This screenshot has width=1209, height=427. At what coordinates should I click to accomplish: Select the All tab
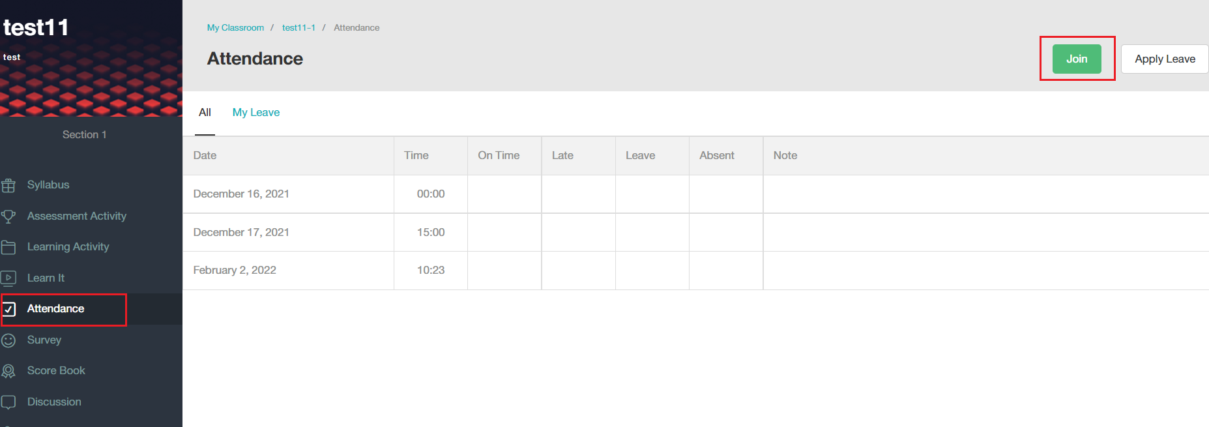pyautogui.click(x=205, y=112)
